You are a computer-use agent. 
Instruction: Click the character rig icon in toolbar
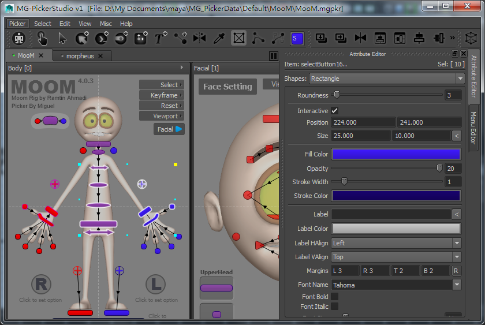pos(19,39)
